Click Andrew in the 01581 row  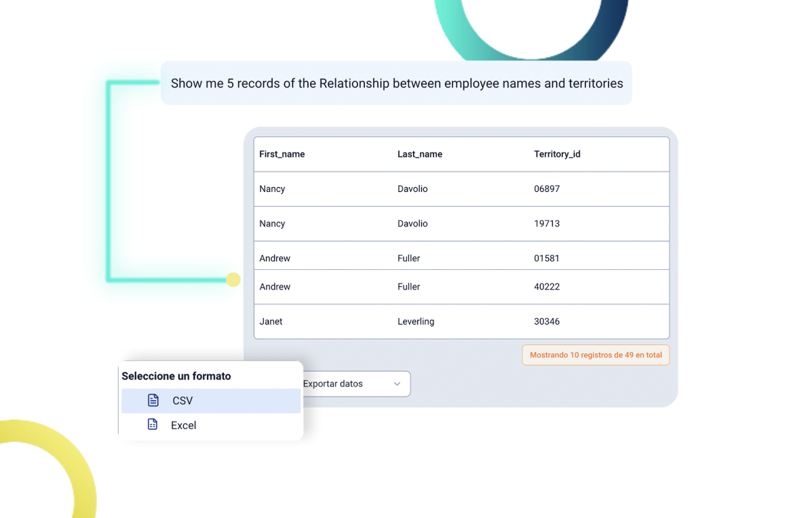pyautogui.click(x=275, y=258)
